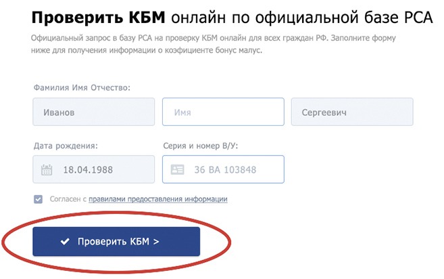
Task: Submit the form with Проверить КБМ button
Action: (116, 242)
